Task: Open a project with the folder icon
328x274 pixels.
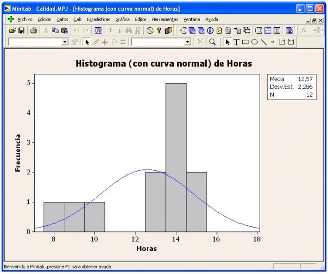Action: coord(12,31)
